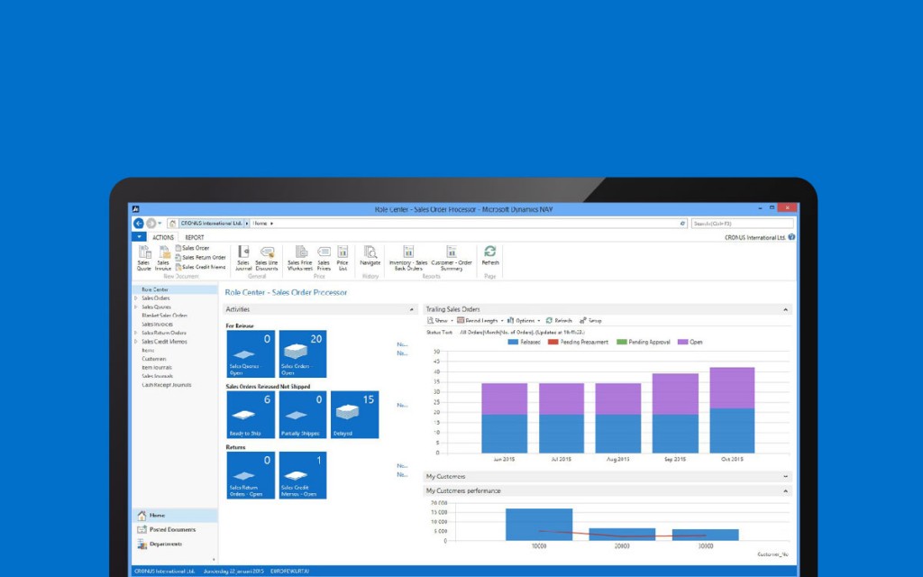Image resolution: width=923 pixels, height=577 pixels.
Task: Expand Sales Orders in navigation tree
Action: coord(136,298)
